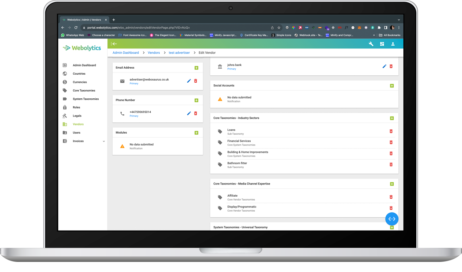Click the test advertiser breadcrumb link
Image resolution: width=462 pixels, height=272 pixels.
(179, 52)
